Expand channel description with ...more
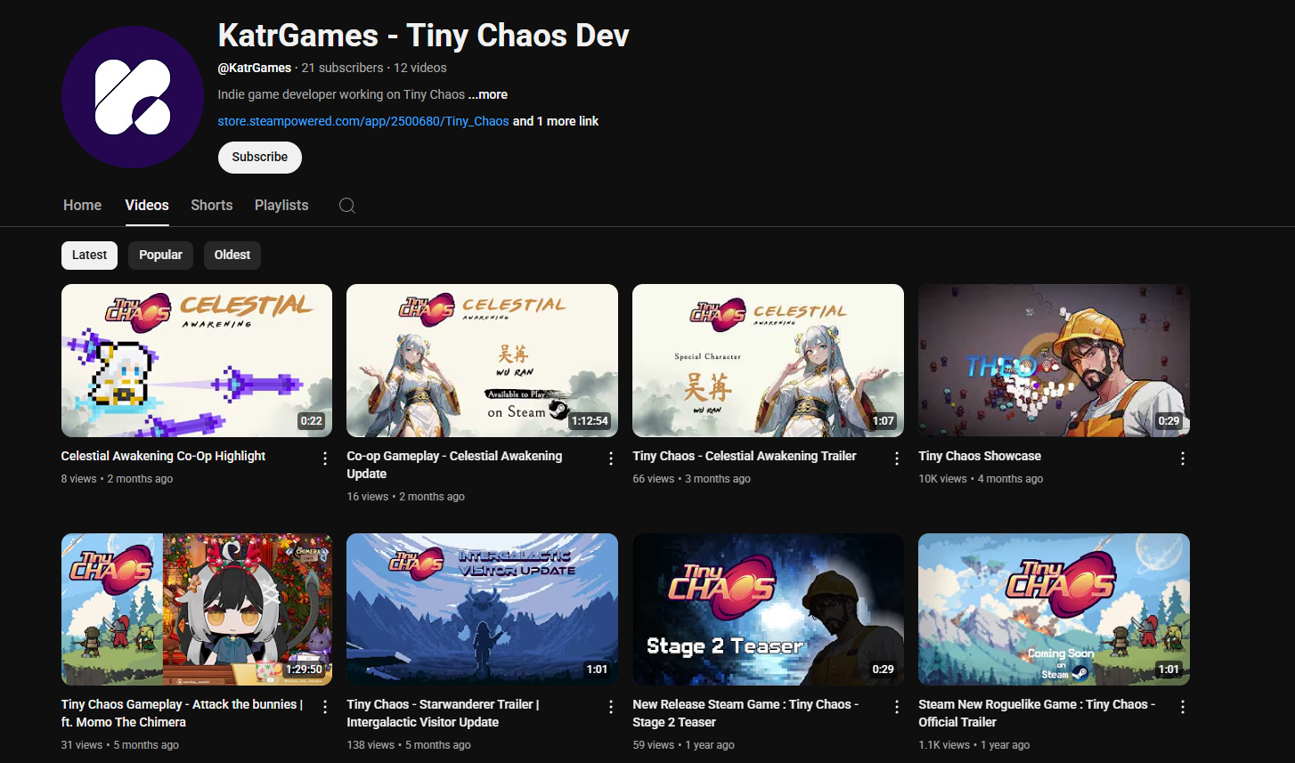This screenshot has height=763, width=1295. coord(488,94)
